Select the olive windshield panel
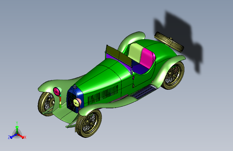The image size is (233, 151). [x=119, y=57]
